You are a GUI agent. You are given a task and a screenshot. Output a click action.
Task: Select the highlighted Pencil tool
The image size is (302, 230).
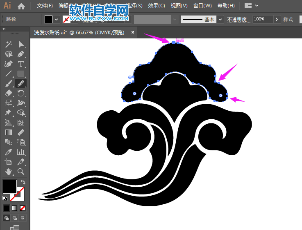tap(21, 83)
